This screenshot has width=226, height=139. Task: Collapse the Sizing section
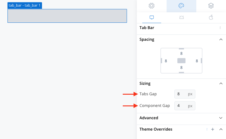[x=221, y=84]
